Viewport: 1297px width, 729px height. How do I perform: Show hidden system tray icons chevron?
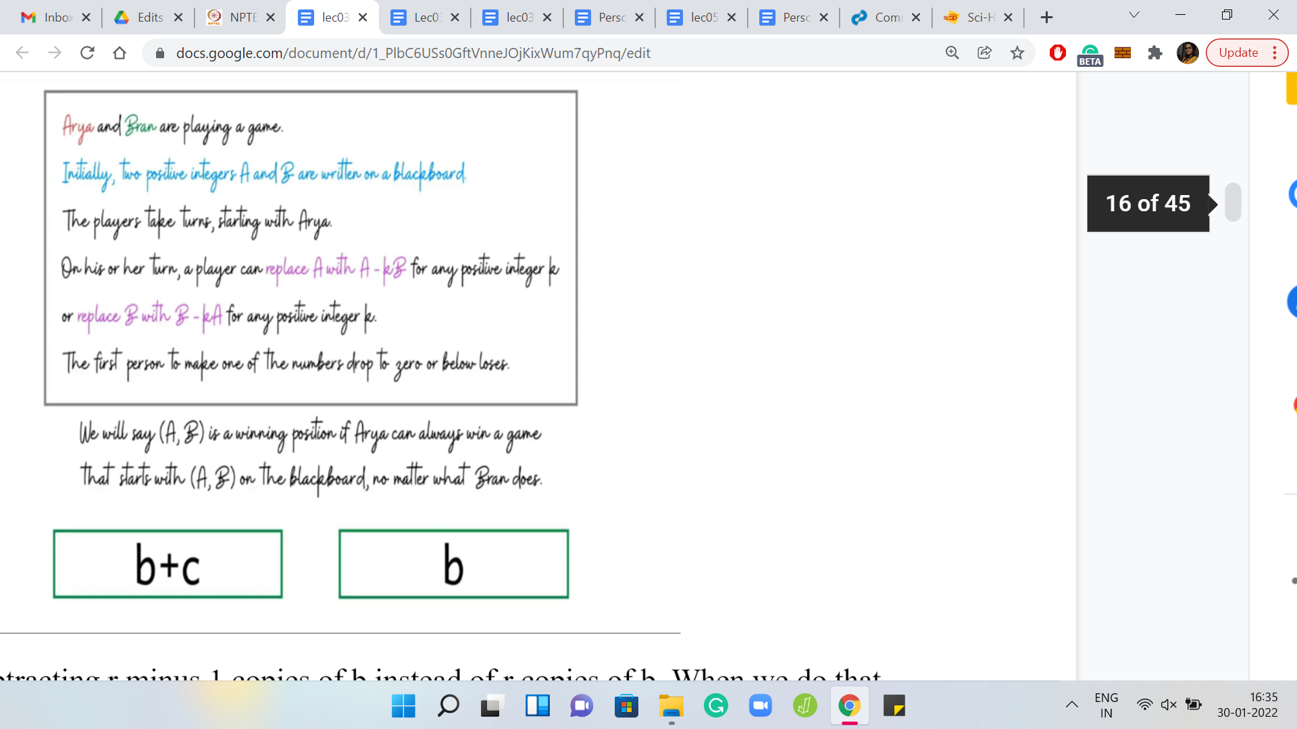click(x=1072, y=705)
